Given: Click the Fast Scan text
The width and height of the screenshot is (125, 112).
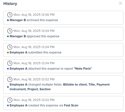Looking at the screenshot, I should [71, 105].
